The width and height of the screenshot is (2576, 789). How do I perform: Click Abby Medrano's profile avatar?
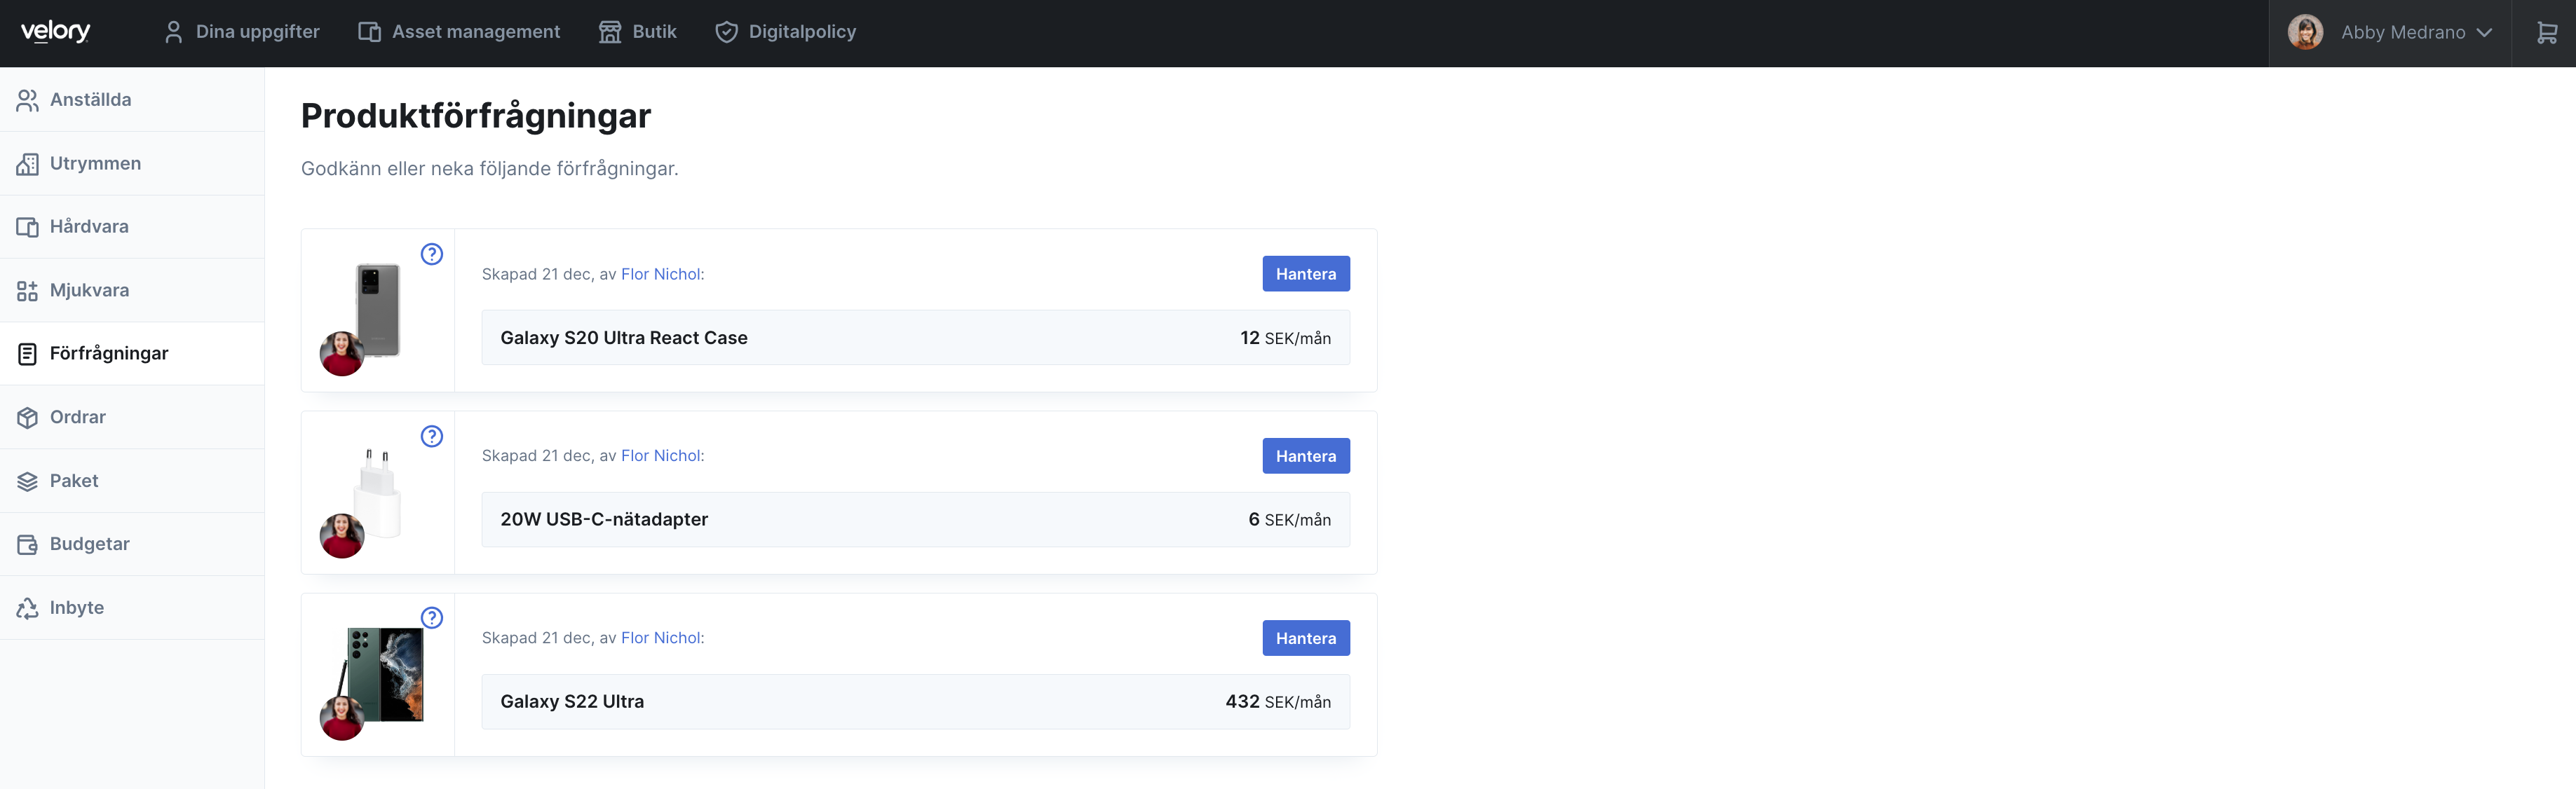[x=2305, y=32]
